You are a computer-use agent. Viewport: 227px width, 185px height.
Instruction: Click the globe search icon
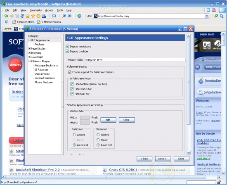[x=79, y=16]
